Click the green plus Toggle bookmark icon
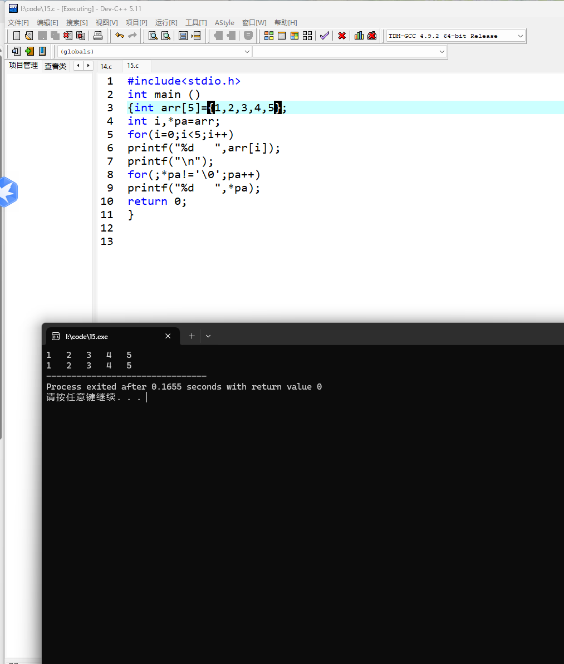 click(30, 51)
